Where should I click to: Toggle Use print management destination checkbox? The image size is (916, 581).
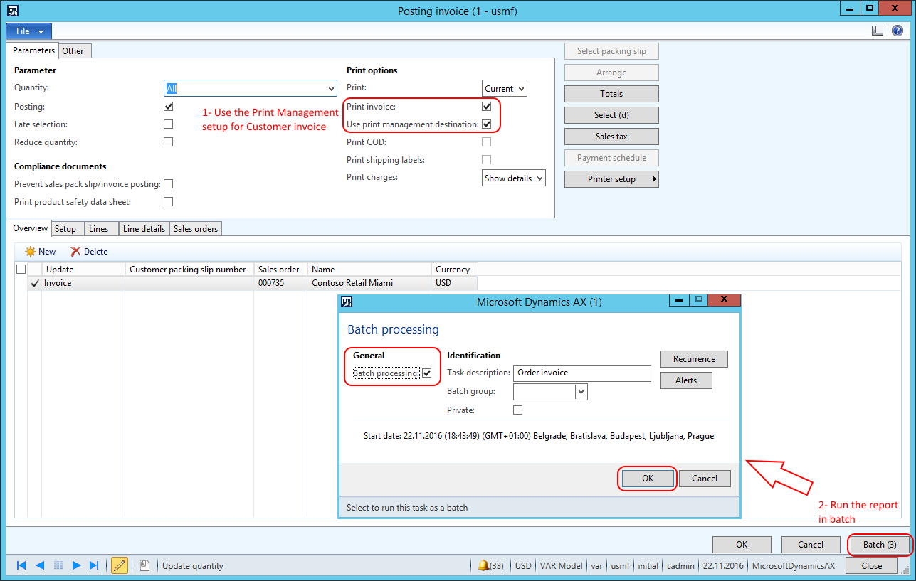coord(486,124)
